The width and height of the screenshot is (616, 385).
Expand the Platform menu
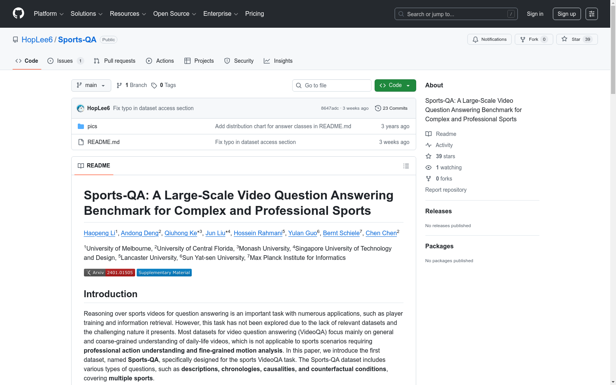pos(49,14)
